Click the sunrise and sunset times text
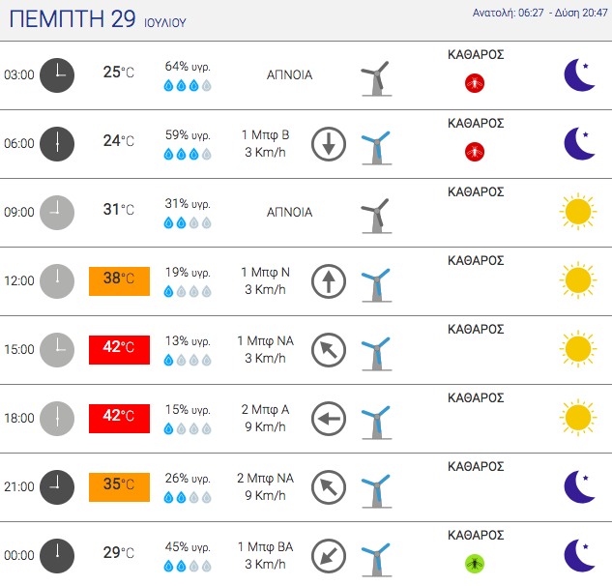Screen dimensions: 612x586 [x=540, y=13]
